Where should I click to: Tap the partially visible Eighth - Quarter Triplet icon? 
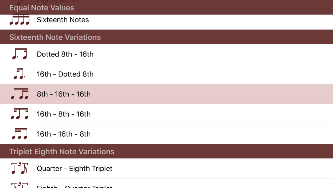pyautogui.click(x=19, y=185)
